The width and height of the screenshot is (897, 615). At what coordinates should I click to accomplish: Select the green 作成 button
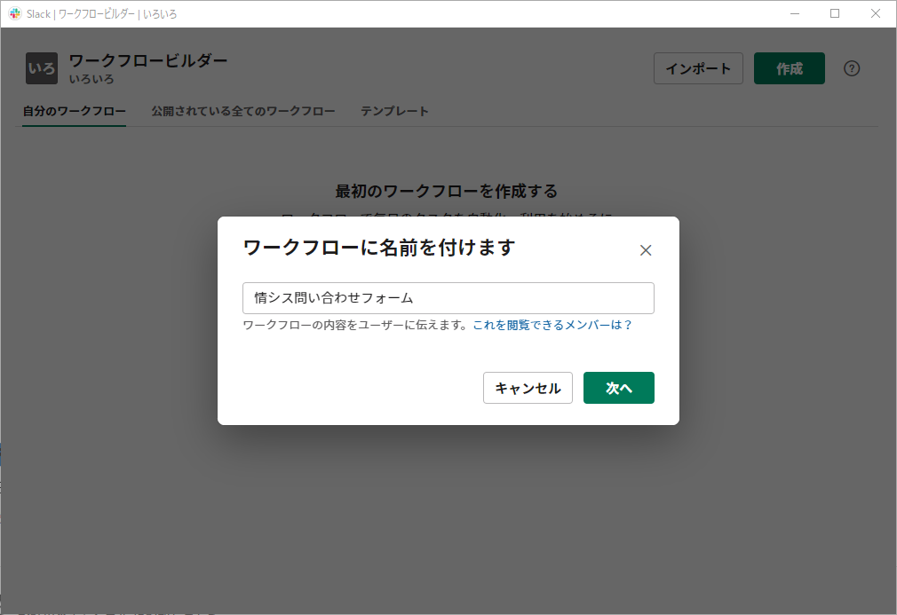tap(789, 67)
